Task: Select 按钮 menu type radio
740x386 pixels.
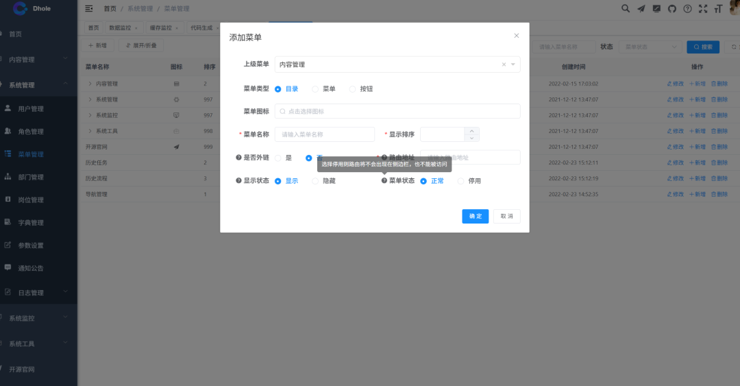Action: (x=352, y=89)
